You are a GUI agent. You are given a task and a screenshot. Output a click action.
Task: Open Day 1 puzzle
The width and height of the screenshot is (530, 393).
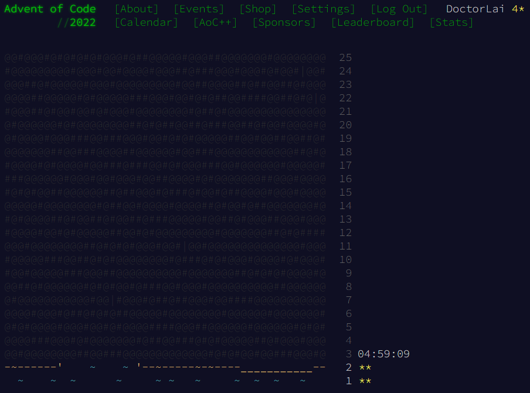click(188, 381)
